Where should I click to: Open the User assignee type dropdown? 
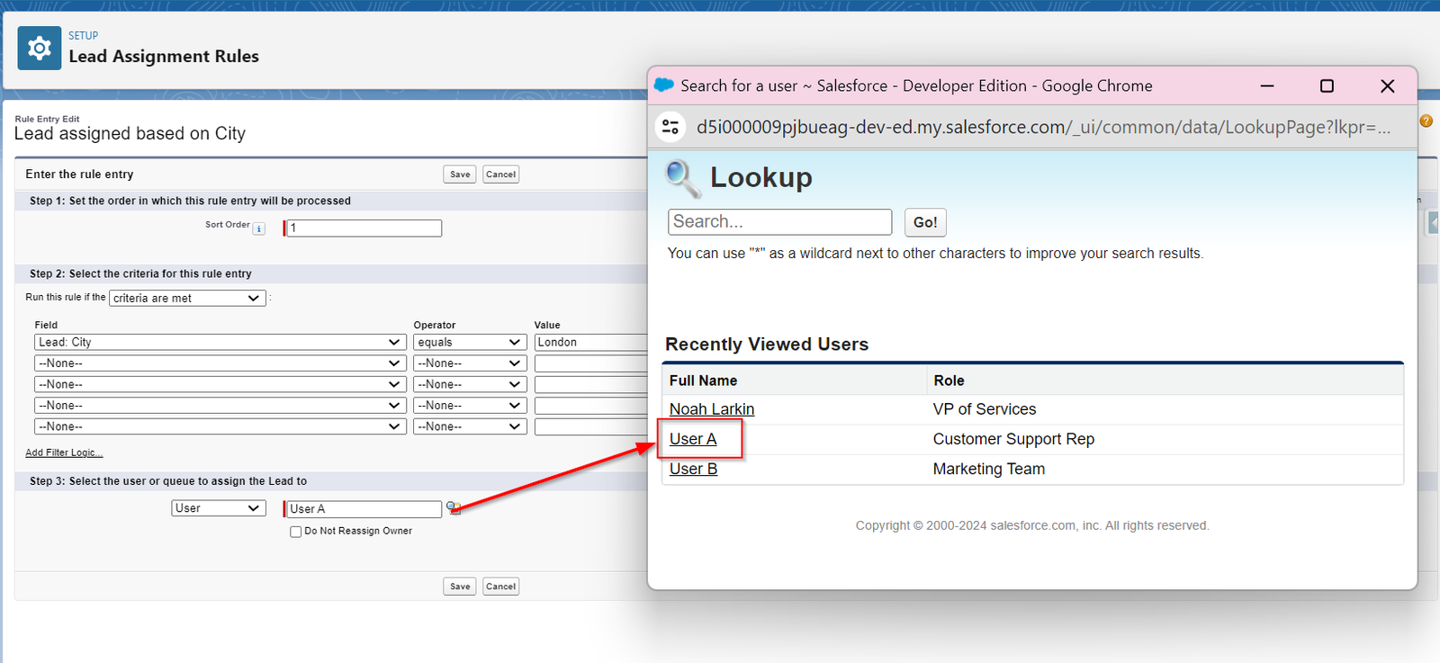219,508
